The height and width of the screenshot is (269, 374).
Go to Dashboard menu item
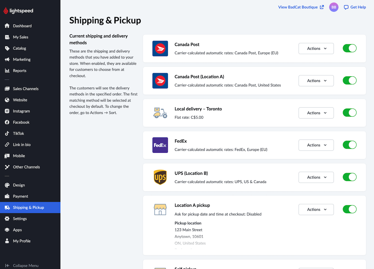30,26
